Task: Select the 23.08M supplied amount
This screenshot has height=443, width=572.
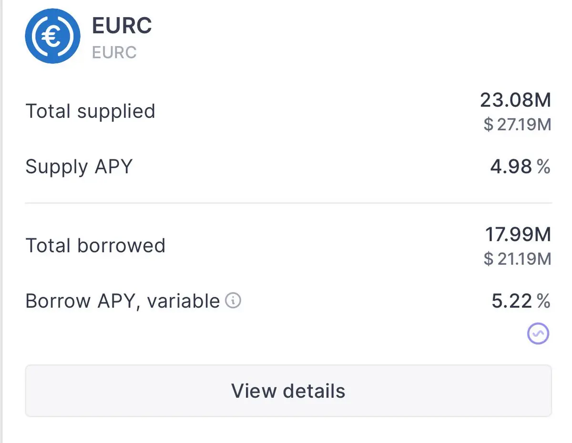Action: (515, 100)
